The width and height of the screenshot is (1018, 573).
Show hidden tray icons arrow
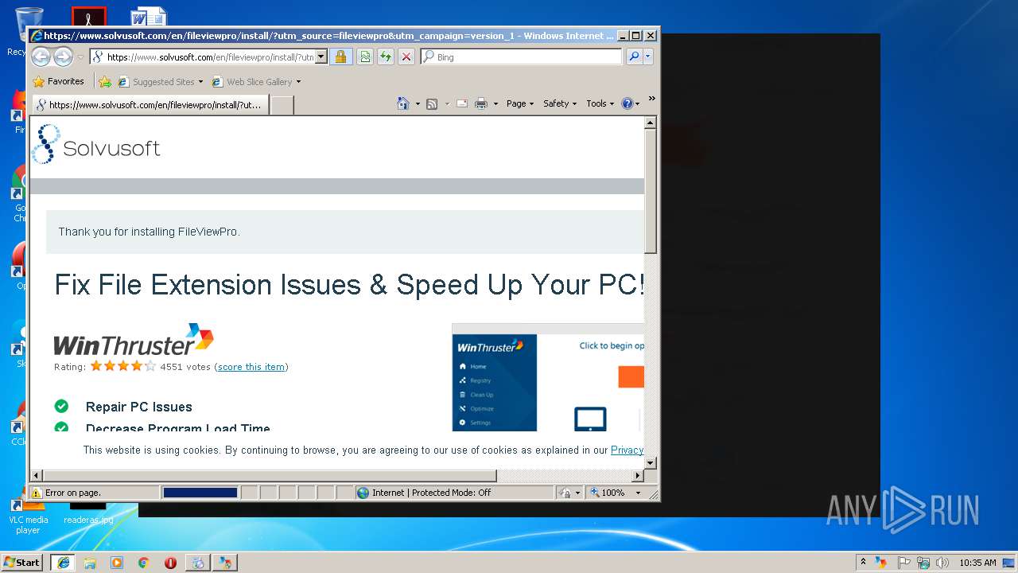863,562
